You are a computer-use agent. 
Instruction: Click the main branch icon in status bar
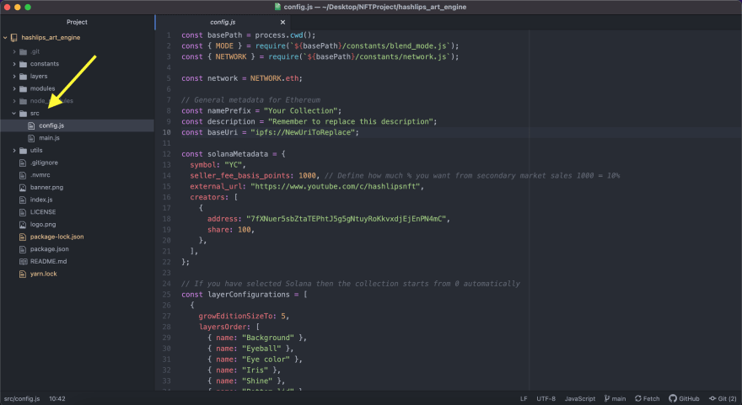(606, 398)
